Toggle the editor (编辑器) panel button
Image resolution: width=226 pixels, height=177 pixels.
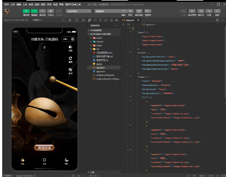34,11
